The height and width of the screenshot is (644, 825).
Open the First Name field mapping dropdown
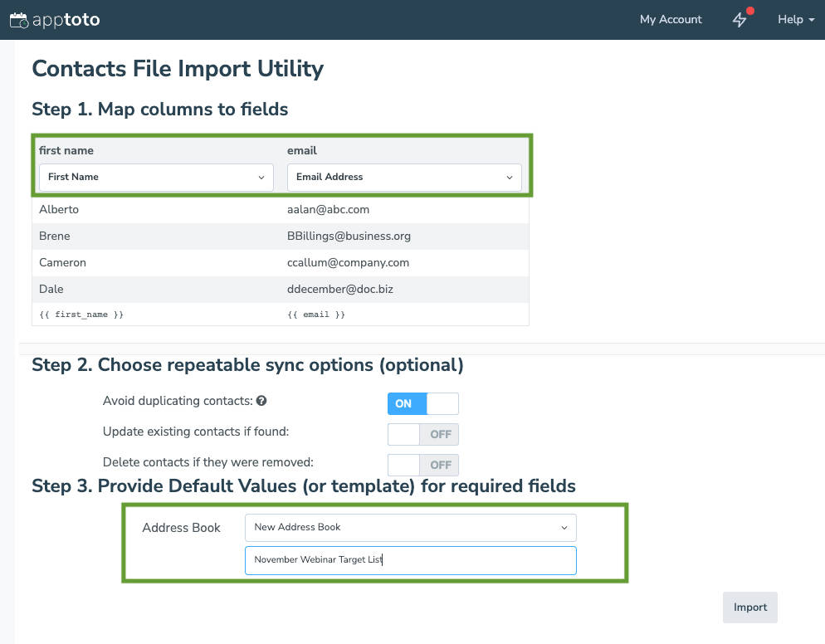pos(156,177)
